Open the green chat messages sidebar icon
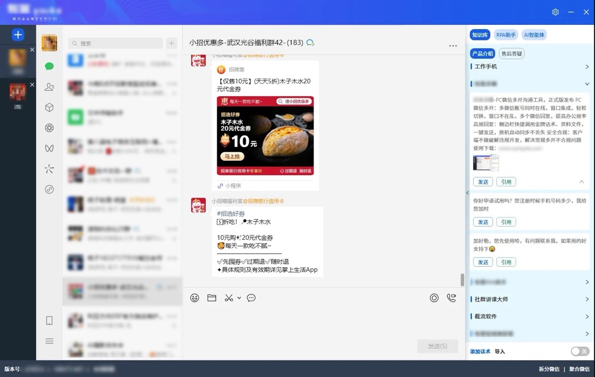 49,66
